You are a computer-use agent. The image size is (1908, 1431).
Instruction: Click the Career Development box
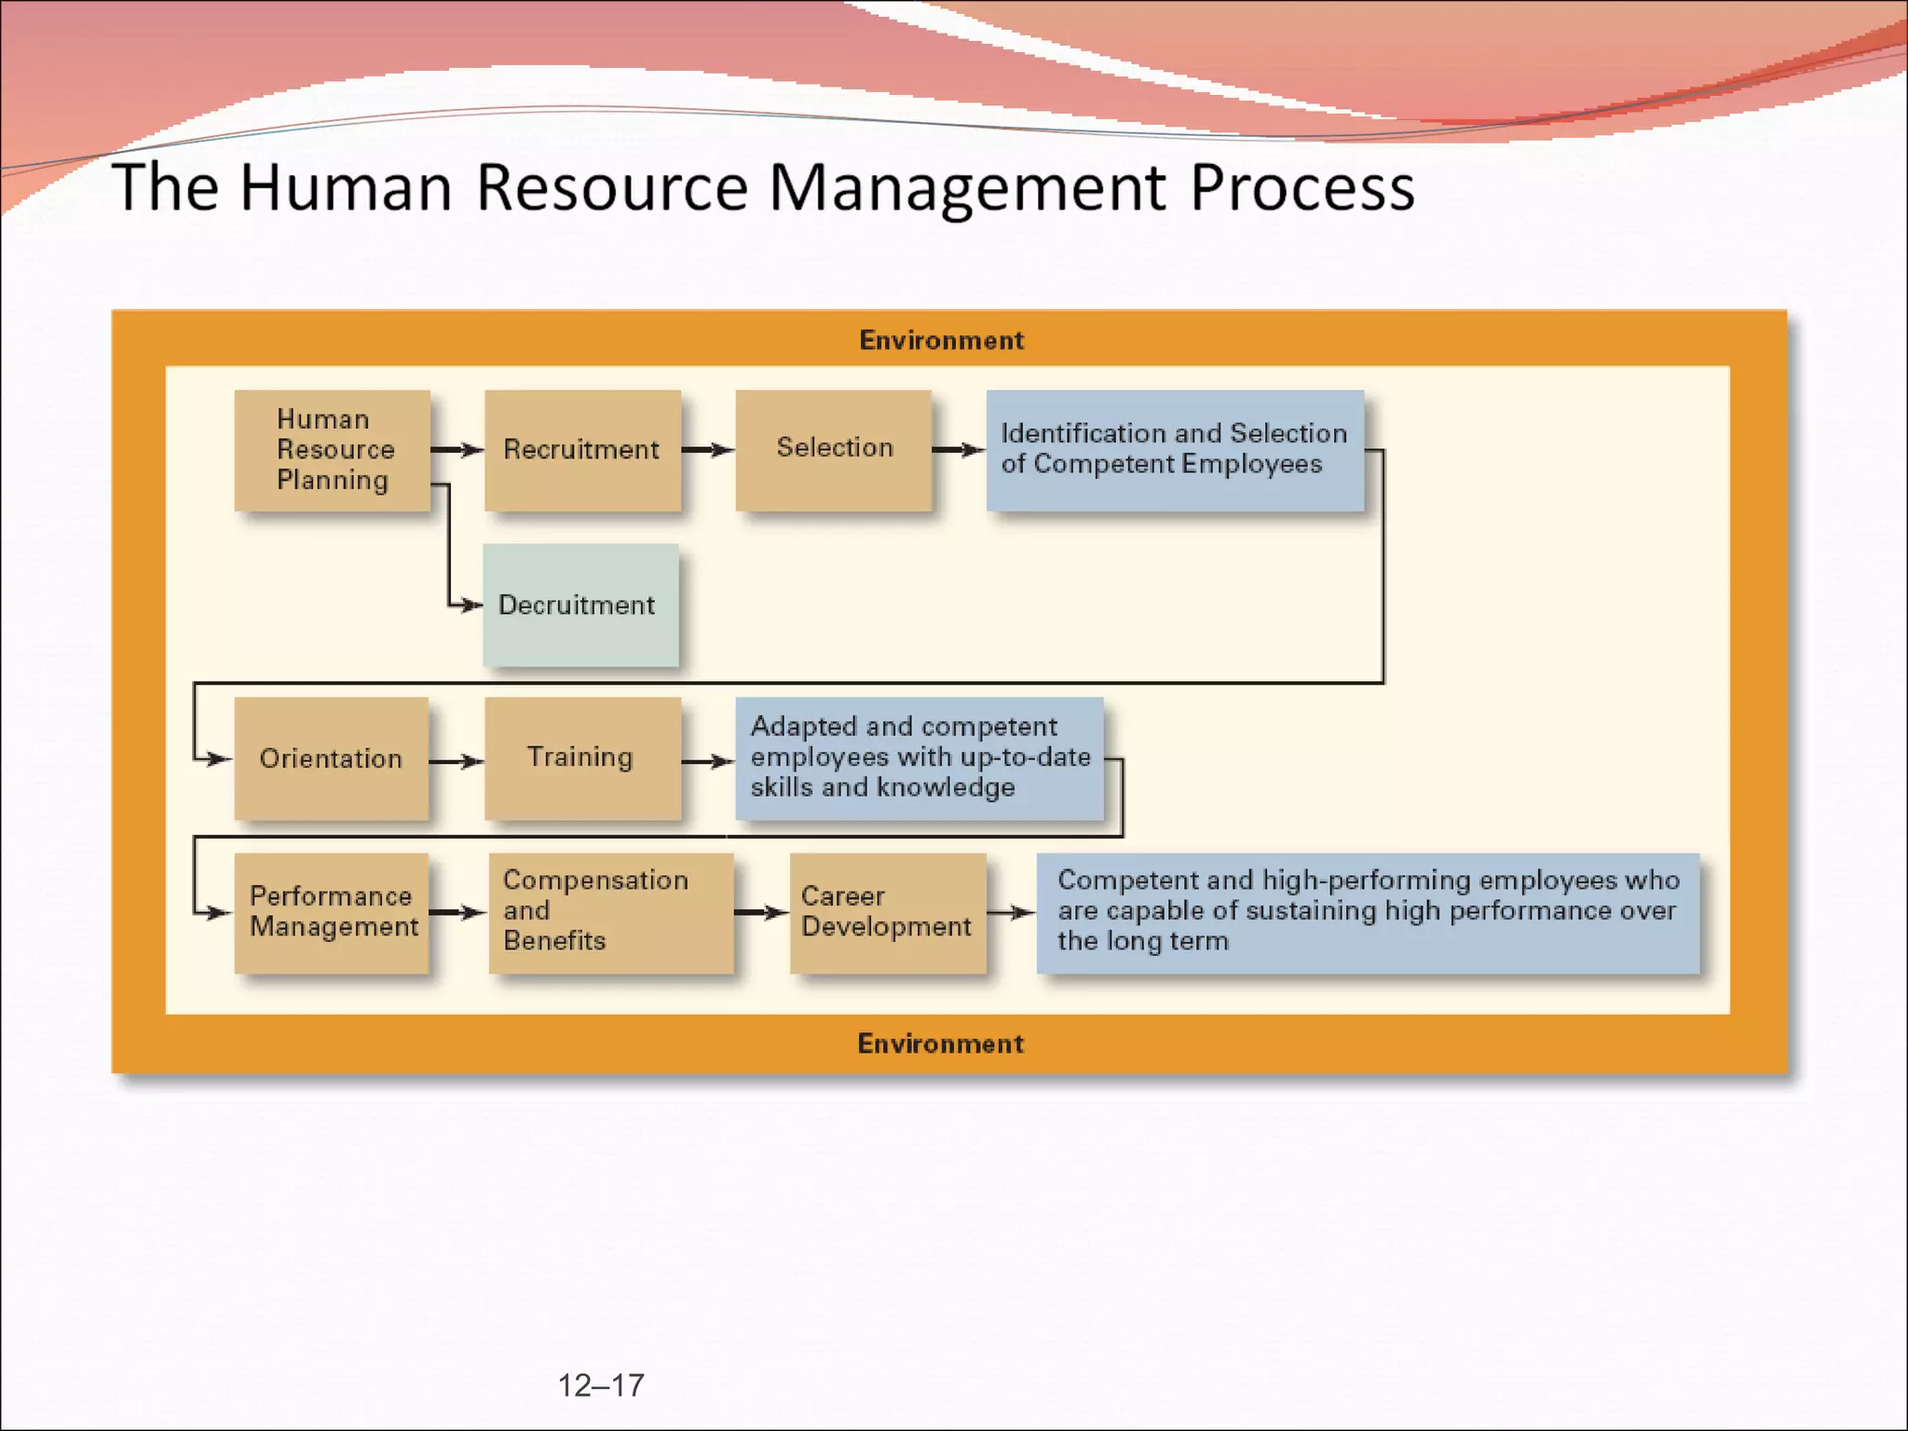click(x=887, y=912)
